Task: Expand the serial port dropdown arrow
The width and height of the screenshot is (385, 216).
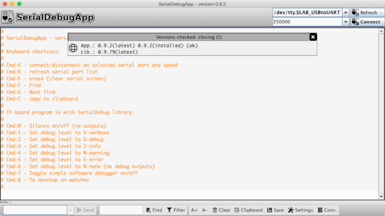Action: (346, 12)
